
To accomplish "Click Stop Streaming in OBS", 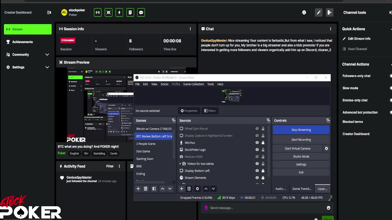I will pos(301,130).
